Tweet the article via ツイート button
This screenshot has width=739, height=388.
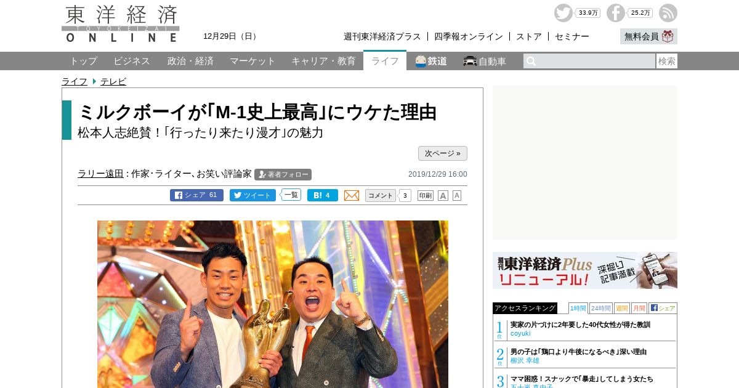tap(252, 195)
